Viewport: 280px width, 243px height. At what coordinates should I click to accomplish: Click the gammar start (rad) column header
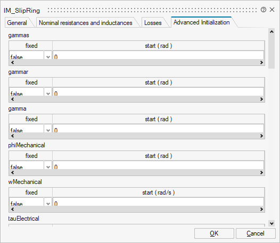[x=159, y=82]
